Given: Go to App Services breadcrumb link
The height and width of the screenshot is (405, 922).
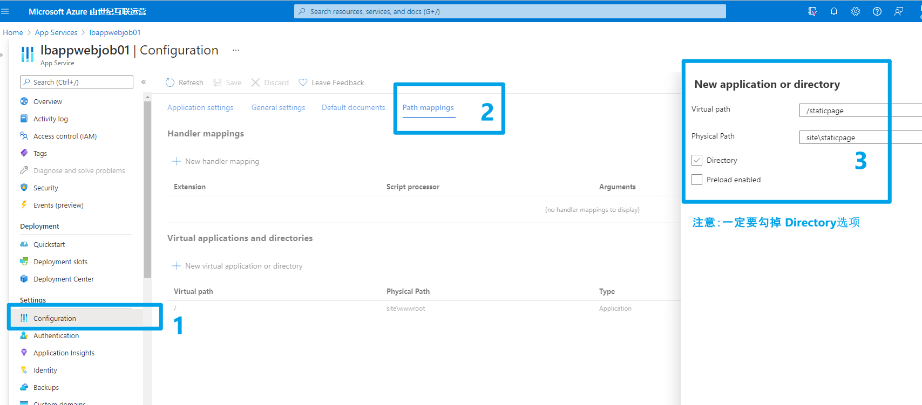Looking at the screenshot, I should pos(56,32).
